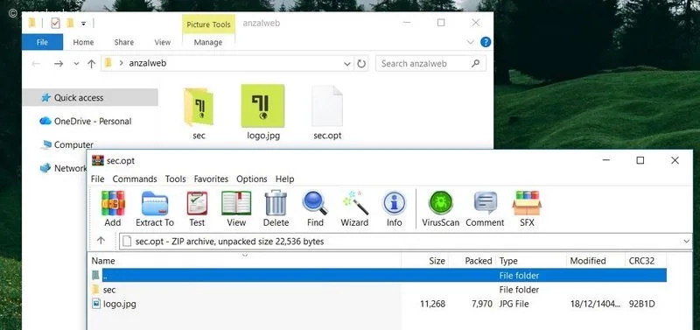This screenshot has width=700, height=330.
Task: Open WinRAR address path dropdown
Action: pyautogui.click(x=687, y=241)
